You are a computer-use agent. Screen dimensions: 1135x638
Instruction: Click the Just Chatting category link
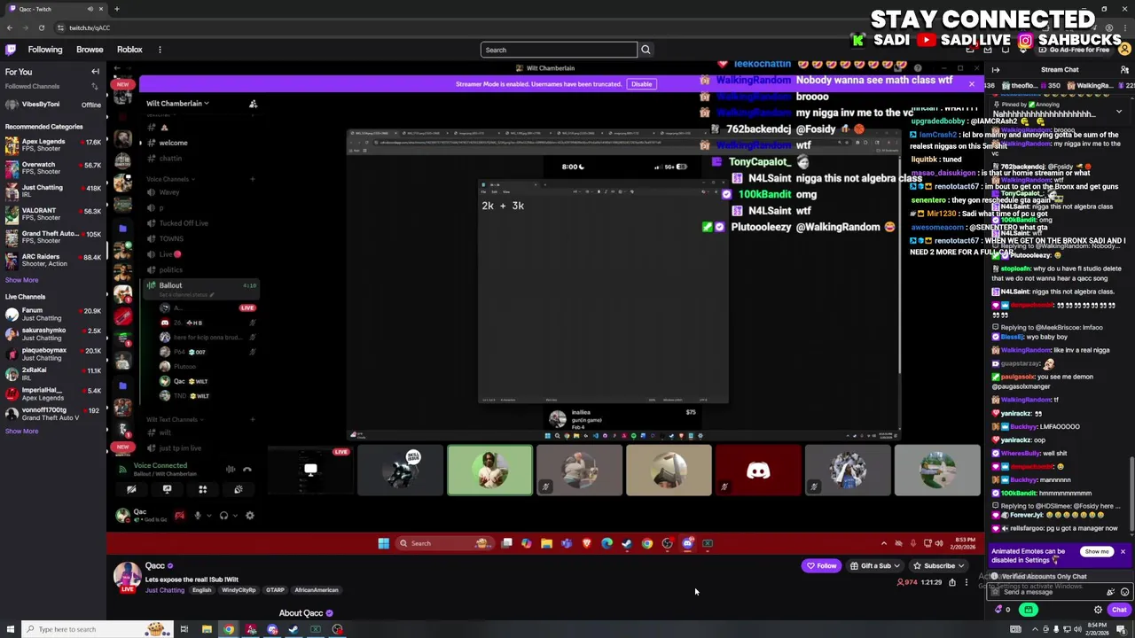pyautogui.click(x=165, y=590)
